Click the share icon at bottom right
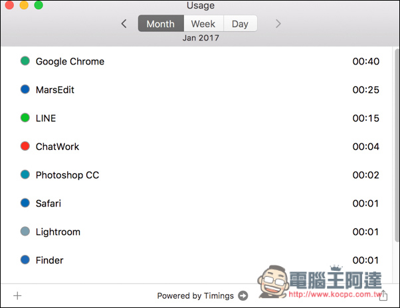 [383, 295]
